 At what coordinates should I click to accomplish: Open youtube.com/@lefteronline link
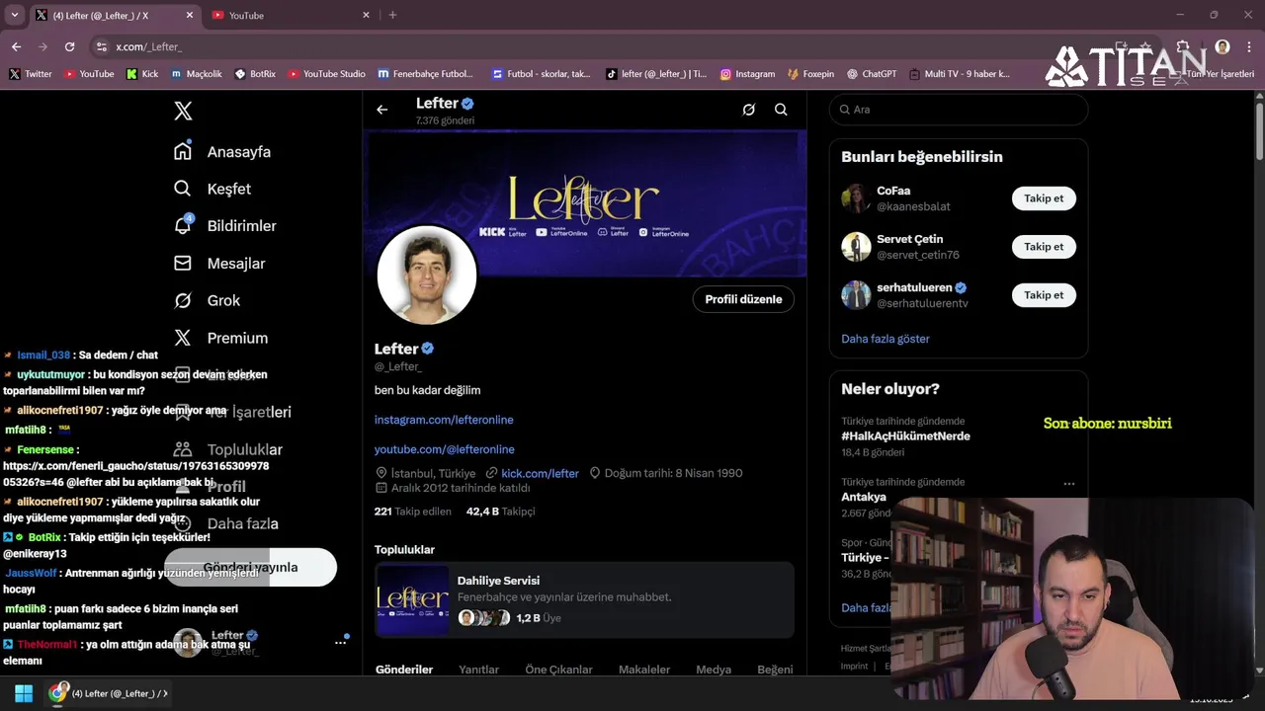click(x=445, y=449)
